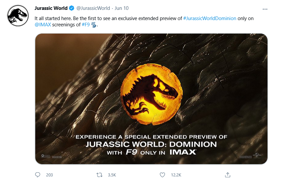
Task: Open the Dominion preview image
Action: tap(151, 99)
